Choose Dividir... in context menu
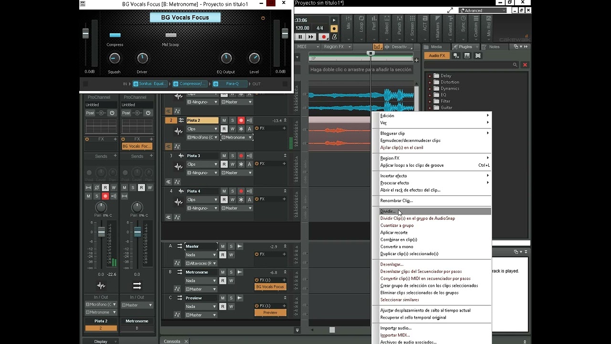Image resolution: width=611 pixels, height=344 pixels. pos(432,211)
